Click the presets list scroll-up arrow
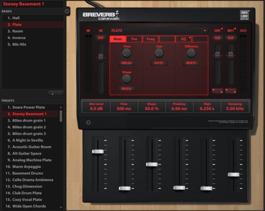 pos(61,107)
